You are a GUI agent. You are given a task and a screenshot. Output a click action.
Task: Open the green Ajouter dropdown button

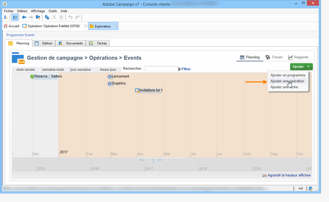coord(301,66)
